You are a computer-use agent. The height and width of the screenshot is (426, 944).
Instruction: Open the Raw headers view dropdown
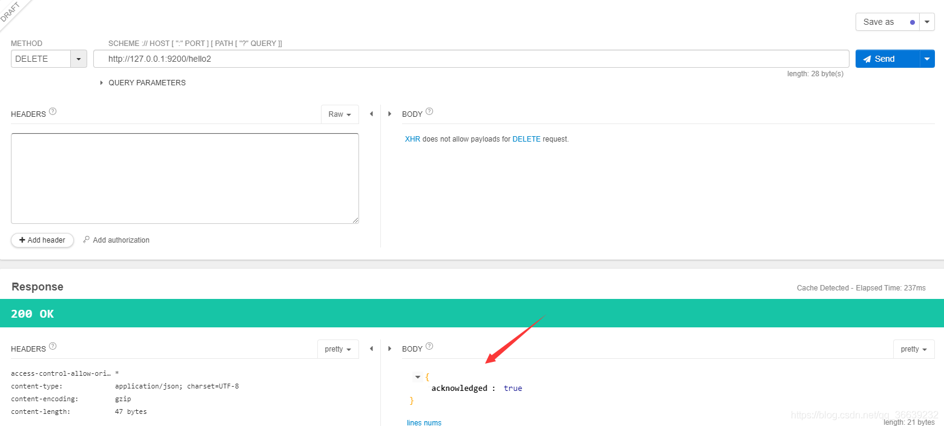point(340,114)
